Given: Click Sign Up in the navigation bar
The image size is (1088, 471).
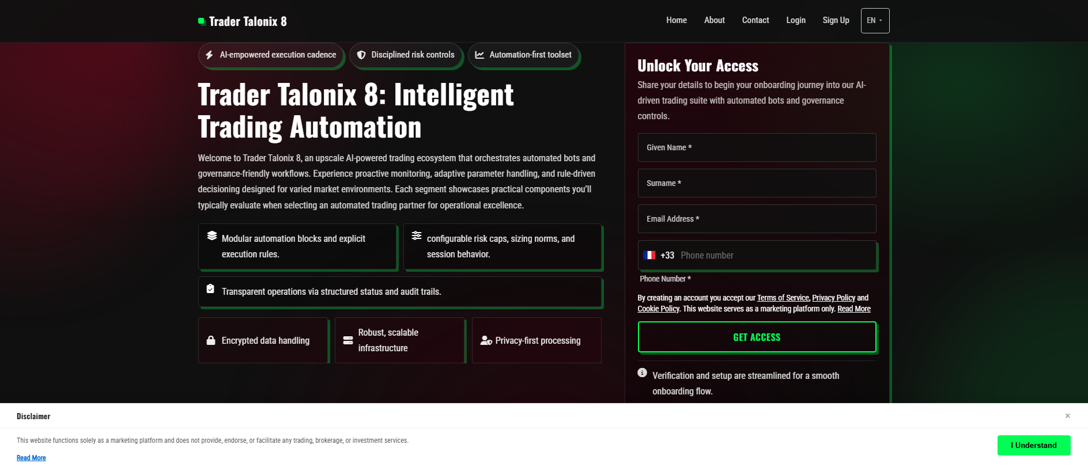Looking at the screenshot, I should click(x=836, y=20).
